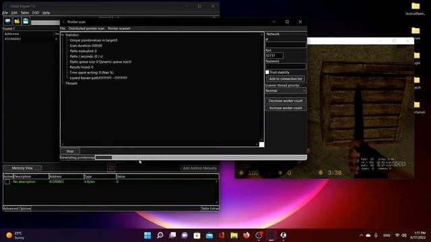
Task: Click the Memory View button
Action: 22,168
